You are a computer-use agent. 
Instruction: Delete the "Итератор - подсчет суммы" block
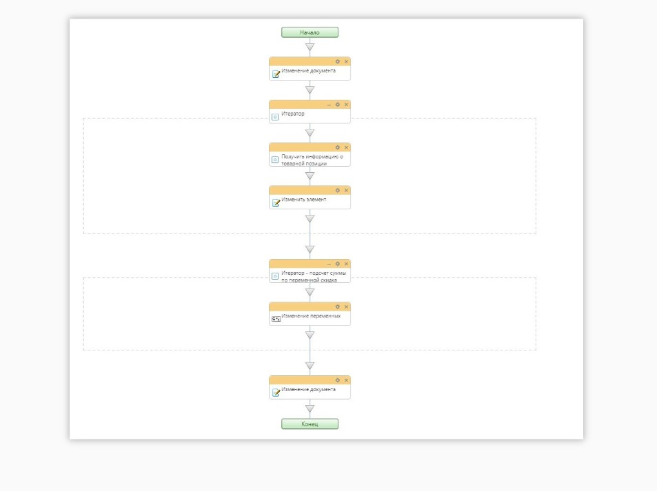coord(346,264)
